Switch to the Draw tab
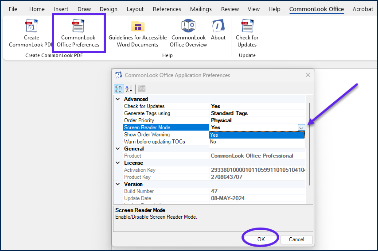 84,9
